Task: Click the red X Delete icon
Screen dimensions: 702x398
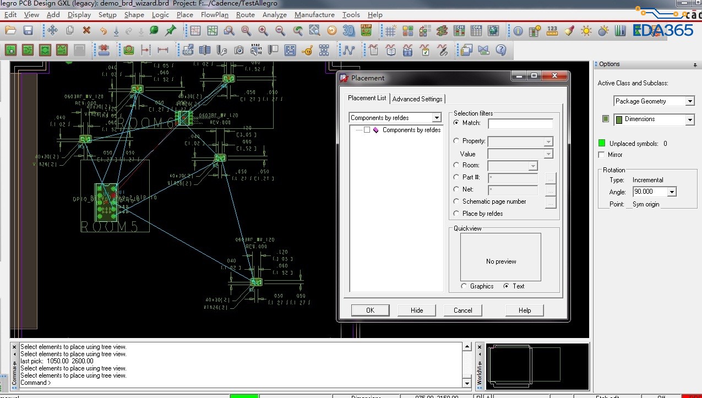Action: pos(86,31)
